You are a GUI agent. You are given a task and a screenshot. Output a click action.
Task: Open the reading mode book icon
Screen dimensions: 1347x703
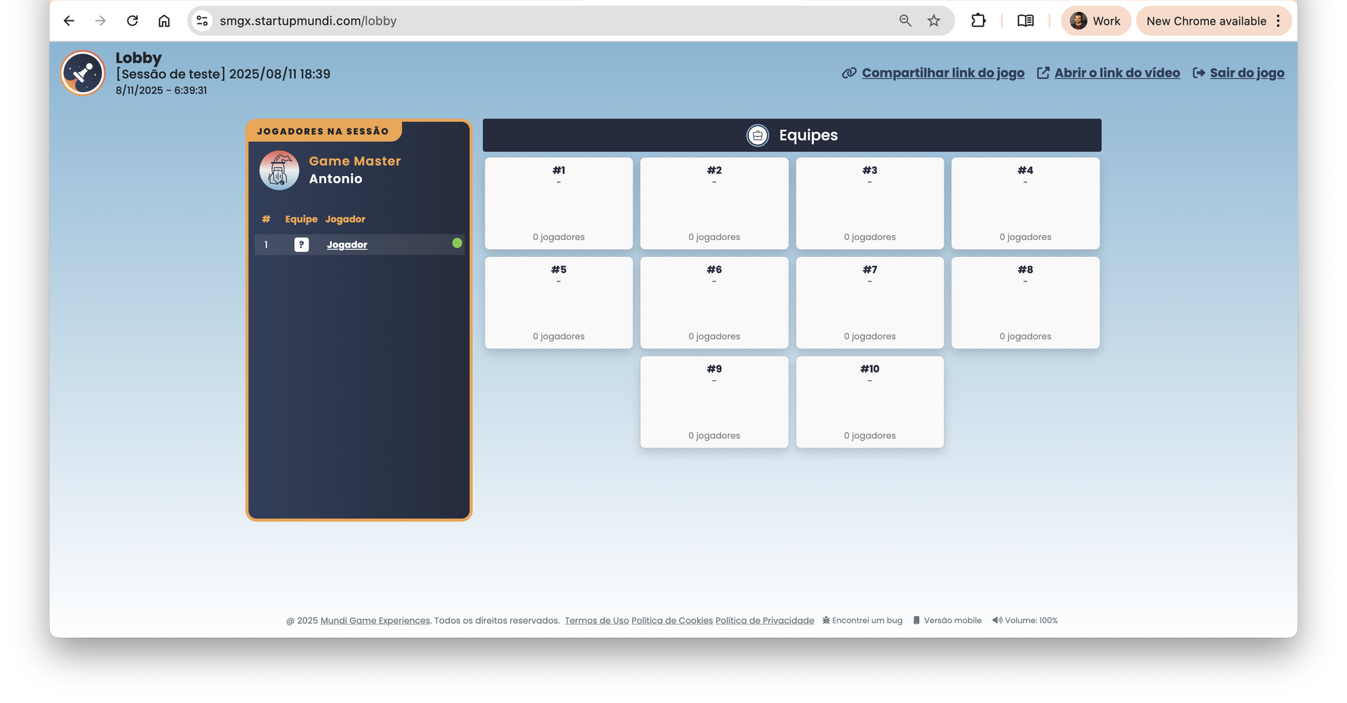[x=1026, y=21]
